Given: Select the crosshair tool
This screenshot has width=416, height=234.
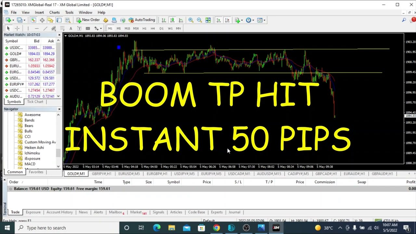Looking at the screenshot, I should 17,29.
